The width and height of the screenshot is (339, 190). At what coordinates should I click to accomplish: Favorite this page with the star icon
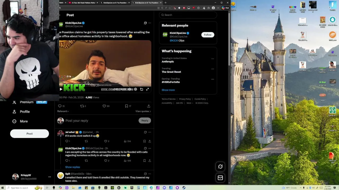pos(170,8)
